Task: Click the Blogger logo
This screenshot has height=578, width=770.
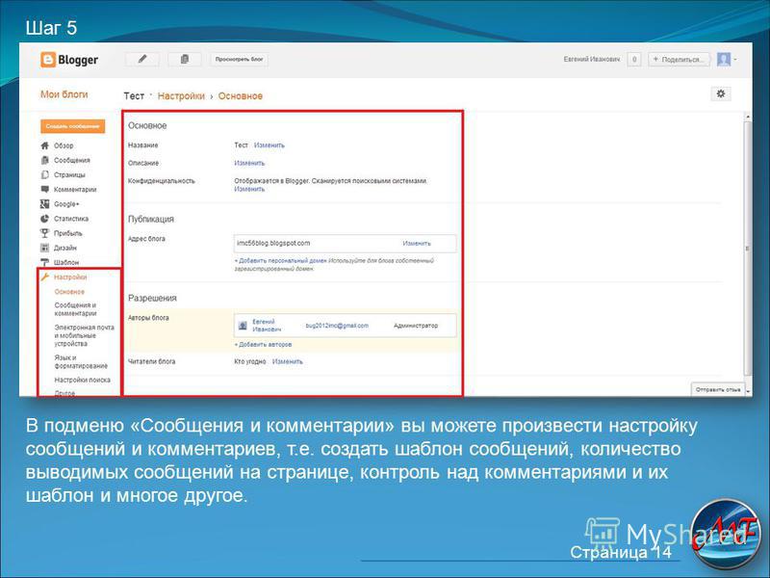Action: (x=69, y=60)
